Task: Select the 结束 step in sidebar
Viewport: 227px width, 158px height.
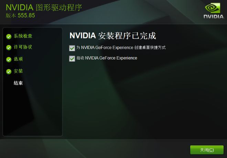Action: point(18,83)
